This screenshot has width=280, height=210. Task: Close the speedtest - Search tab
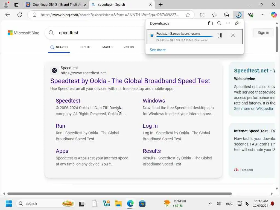coord(150,5)
